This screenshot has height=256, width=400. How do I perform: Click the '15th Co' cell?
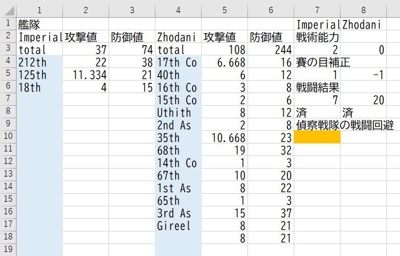[x=178, y=99]
